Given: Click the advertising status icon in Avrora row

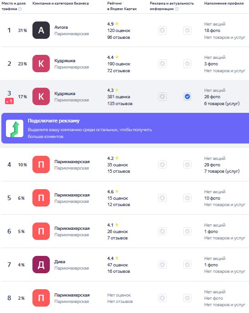Looking at the screenshot, I should click(162, 30).
